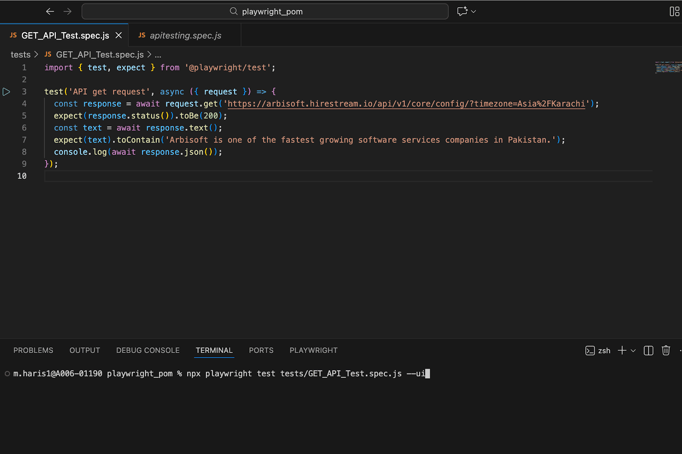The image size is (682, 454).
Task: Switch to the OUTPUT panel tab
Action: point(85,350)
